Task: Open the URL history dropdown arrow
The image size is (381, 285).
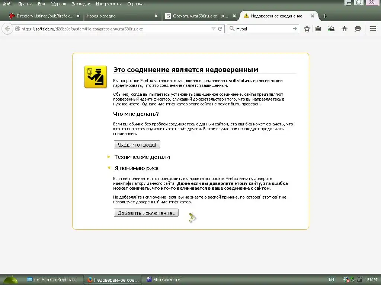Action: pyautogui.click(x=214, y=29)
